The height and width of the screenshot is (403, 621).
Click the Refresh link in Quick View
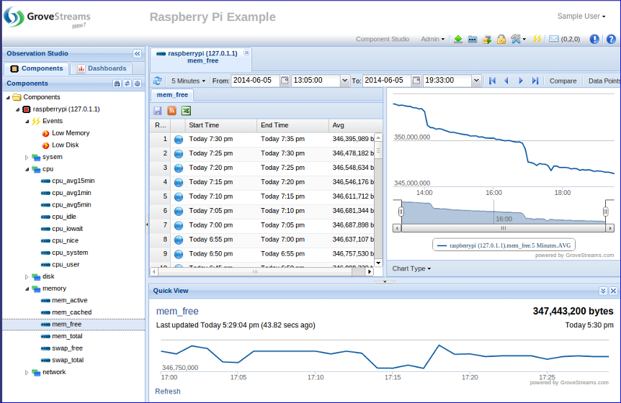tap(168, 391)
